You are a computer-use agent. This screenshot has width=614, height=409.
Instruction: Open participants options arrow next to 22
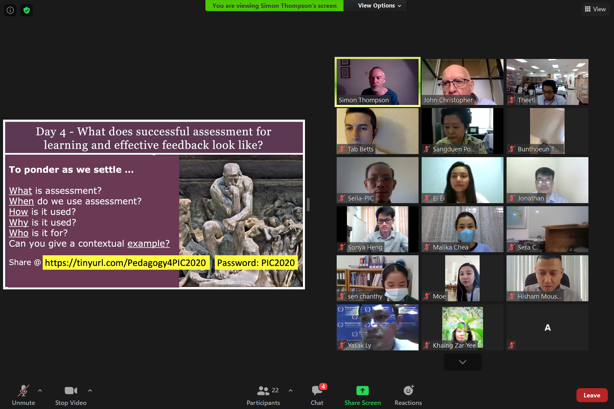point(291,391)
